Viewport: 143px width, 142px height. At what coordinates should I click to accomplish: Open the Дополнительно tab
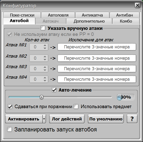[x=89, y=21]
